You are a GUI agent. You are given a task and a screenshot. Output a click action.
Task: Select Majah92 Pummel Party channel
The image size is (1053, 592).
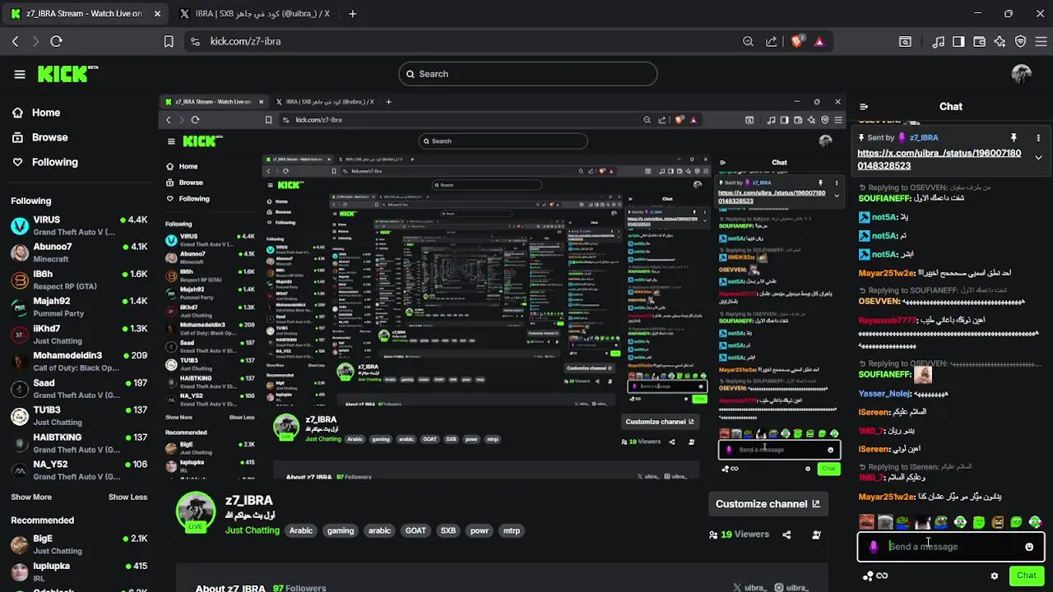[79, 307]
